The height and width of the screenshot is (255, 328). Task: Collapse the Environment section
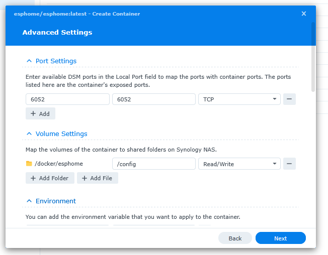(x=29, y=201)
